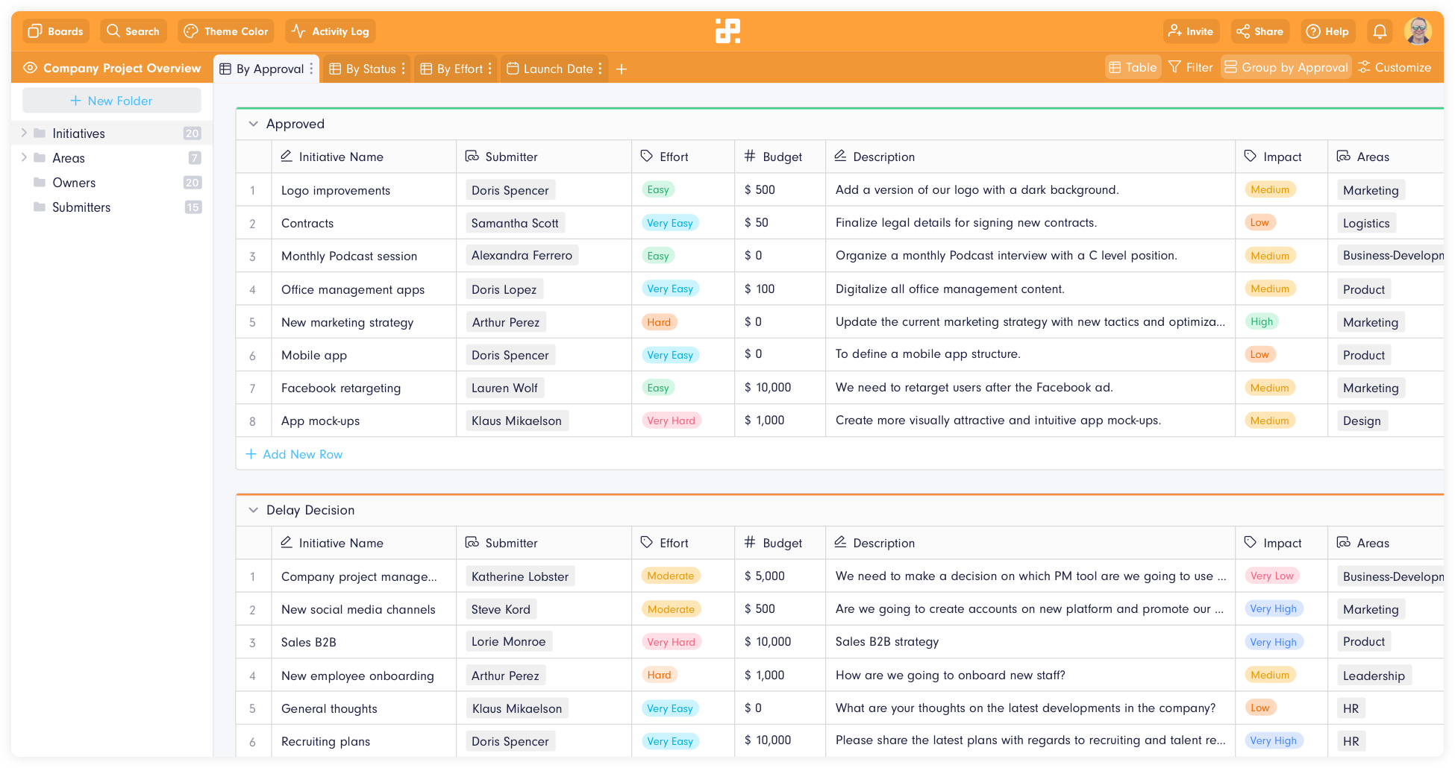This screenshot has width=1455, height=768.
Task: Click the New Folder button
Action: click(x=112, y=101)
